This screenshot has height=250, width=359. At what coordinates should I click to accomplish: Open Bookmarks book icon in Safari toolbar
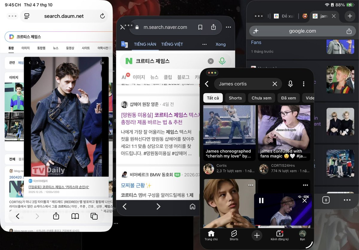[75, 216]
